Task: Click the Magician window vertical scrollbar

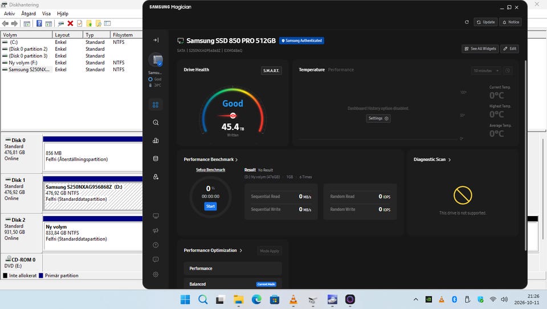Action: 525,156
